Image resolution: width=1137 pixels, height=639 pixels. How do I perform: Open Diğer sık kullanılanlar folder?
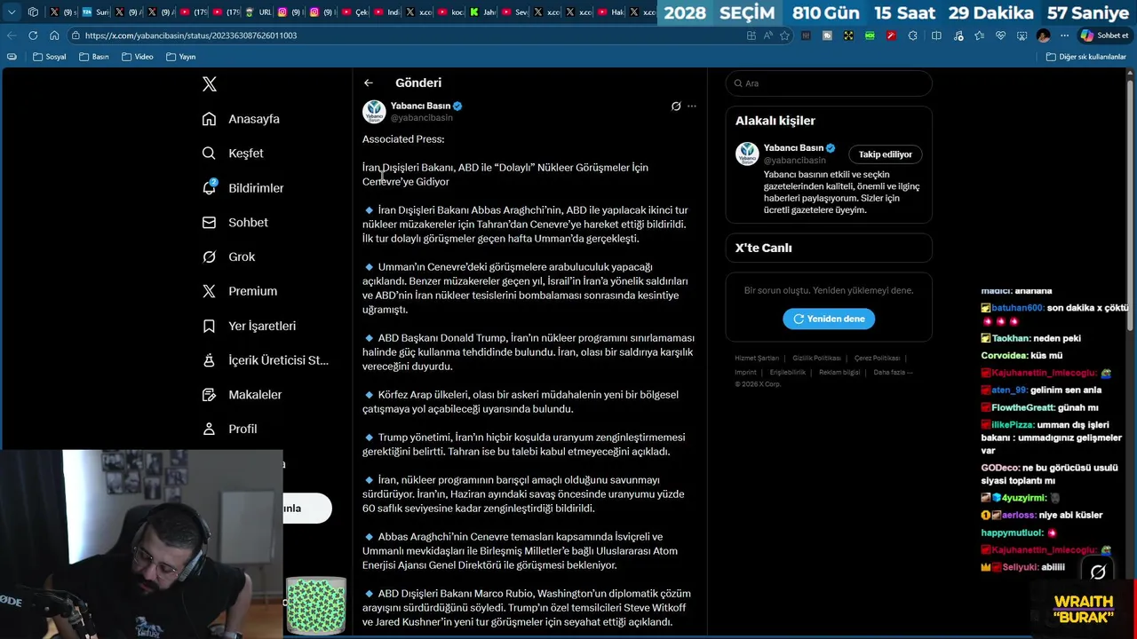point(1086,57)
